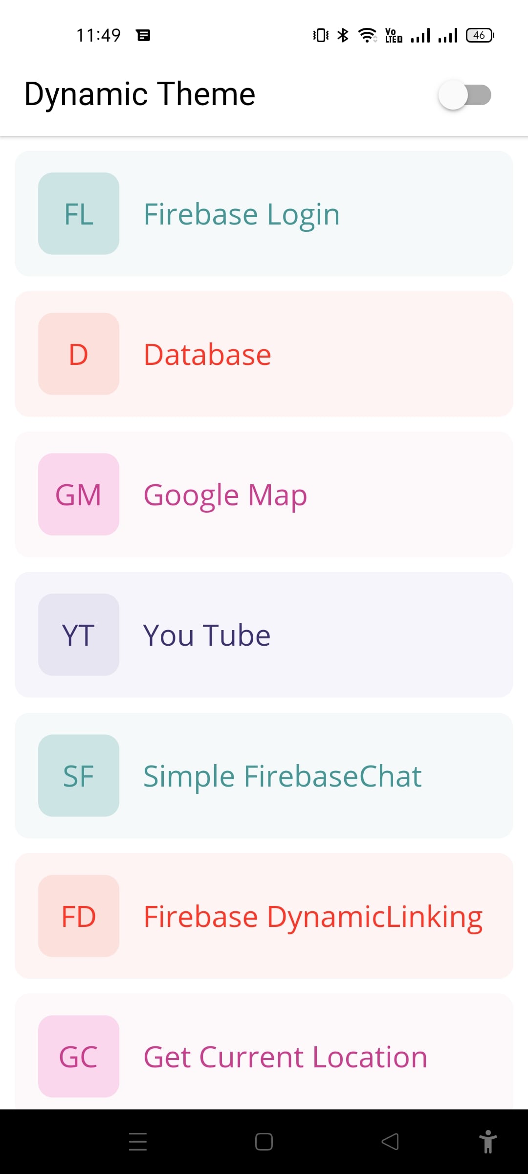Screen dimensions: 528x1174
Task: Select Firebase DynamicLinking item
Action: pyautogui.click(x=313, y=917)
